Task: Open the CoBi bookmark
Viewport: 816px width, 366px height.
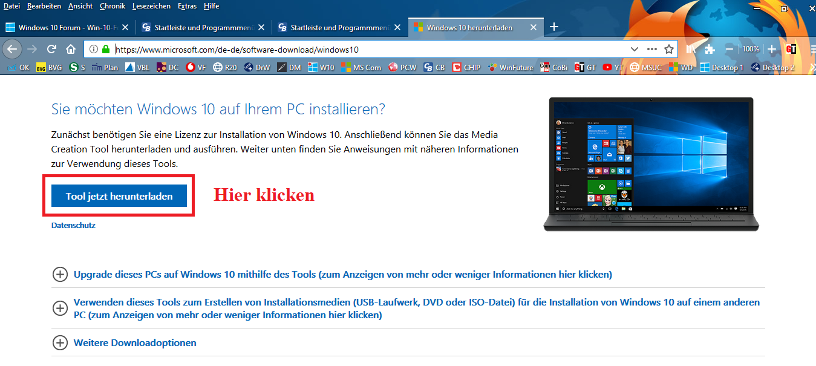Action: point(553,68)
